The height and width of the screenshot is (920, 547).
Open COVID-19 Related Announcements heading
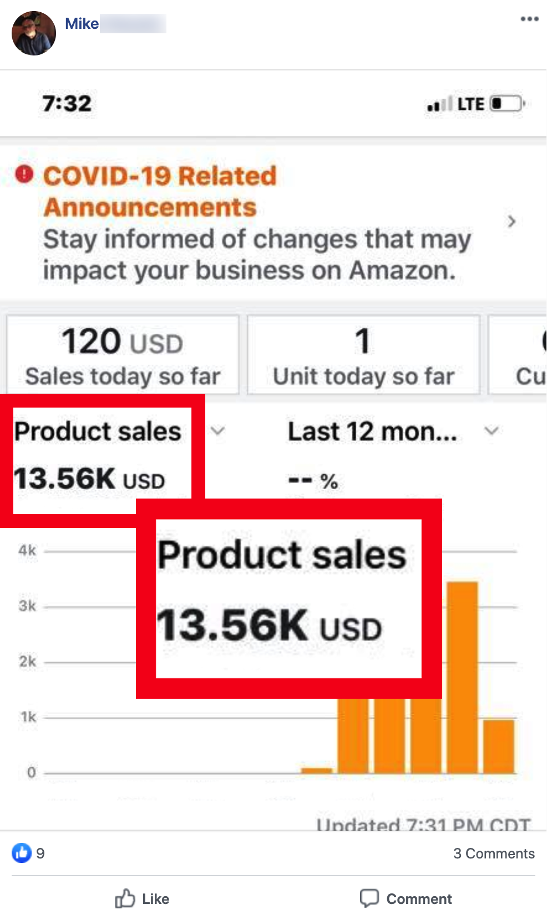coord(160,191)
